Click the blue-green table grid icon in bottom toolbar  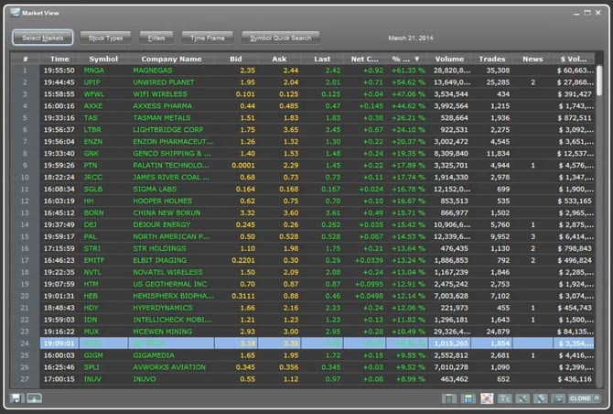click(x=468, y=398)
